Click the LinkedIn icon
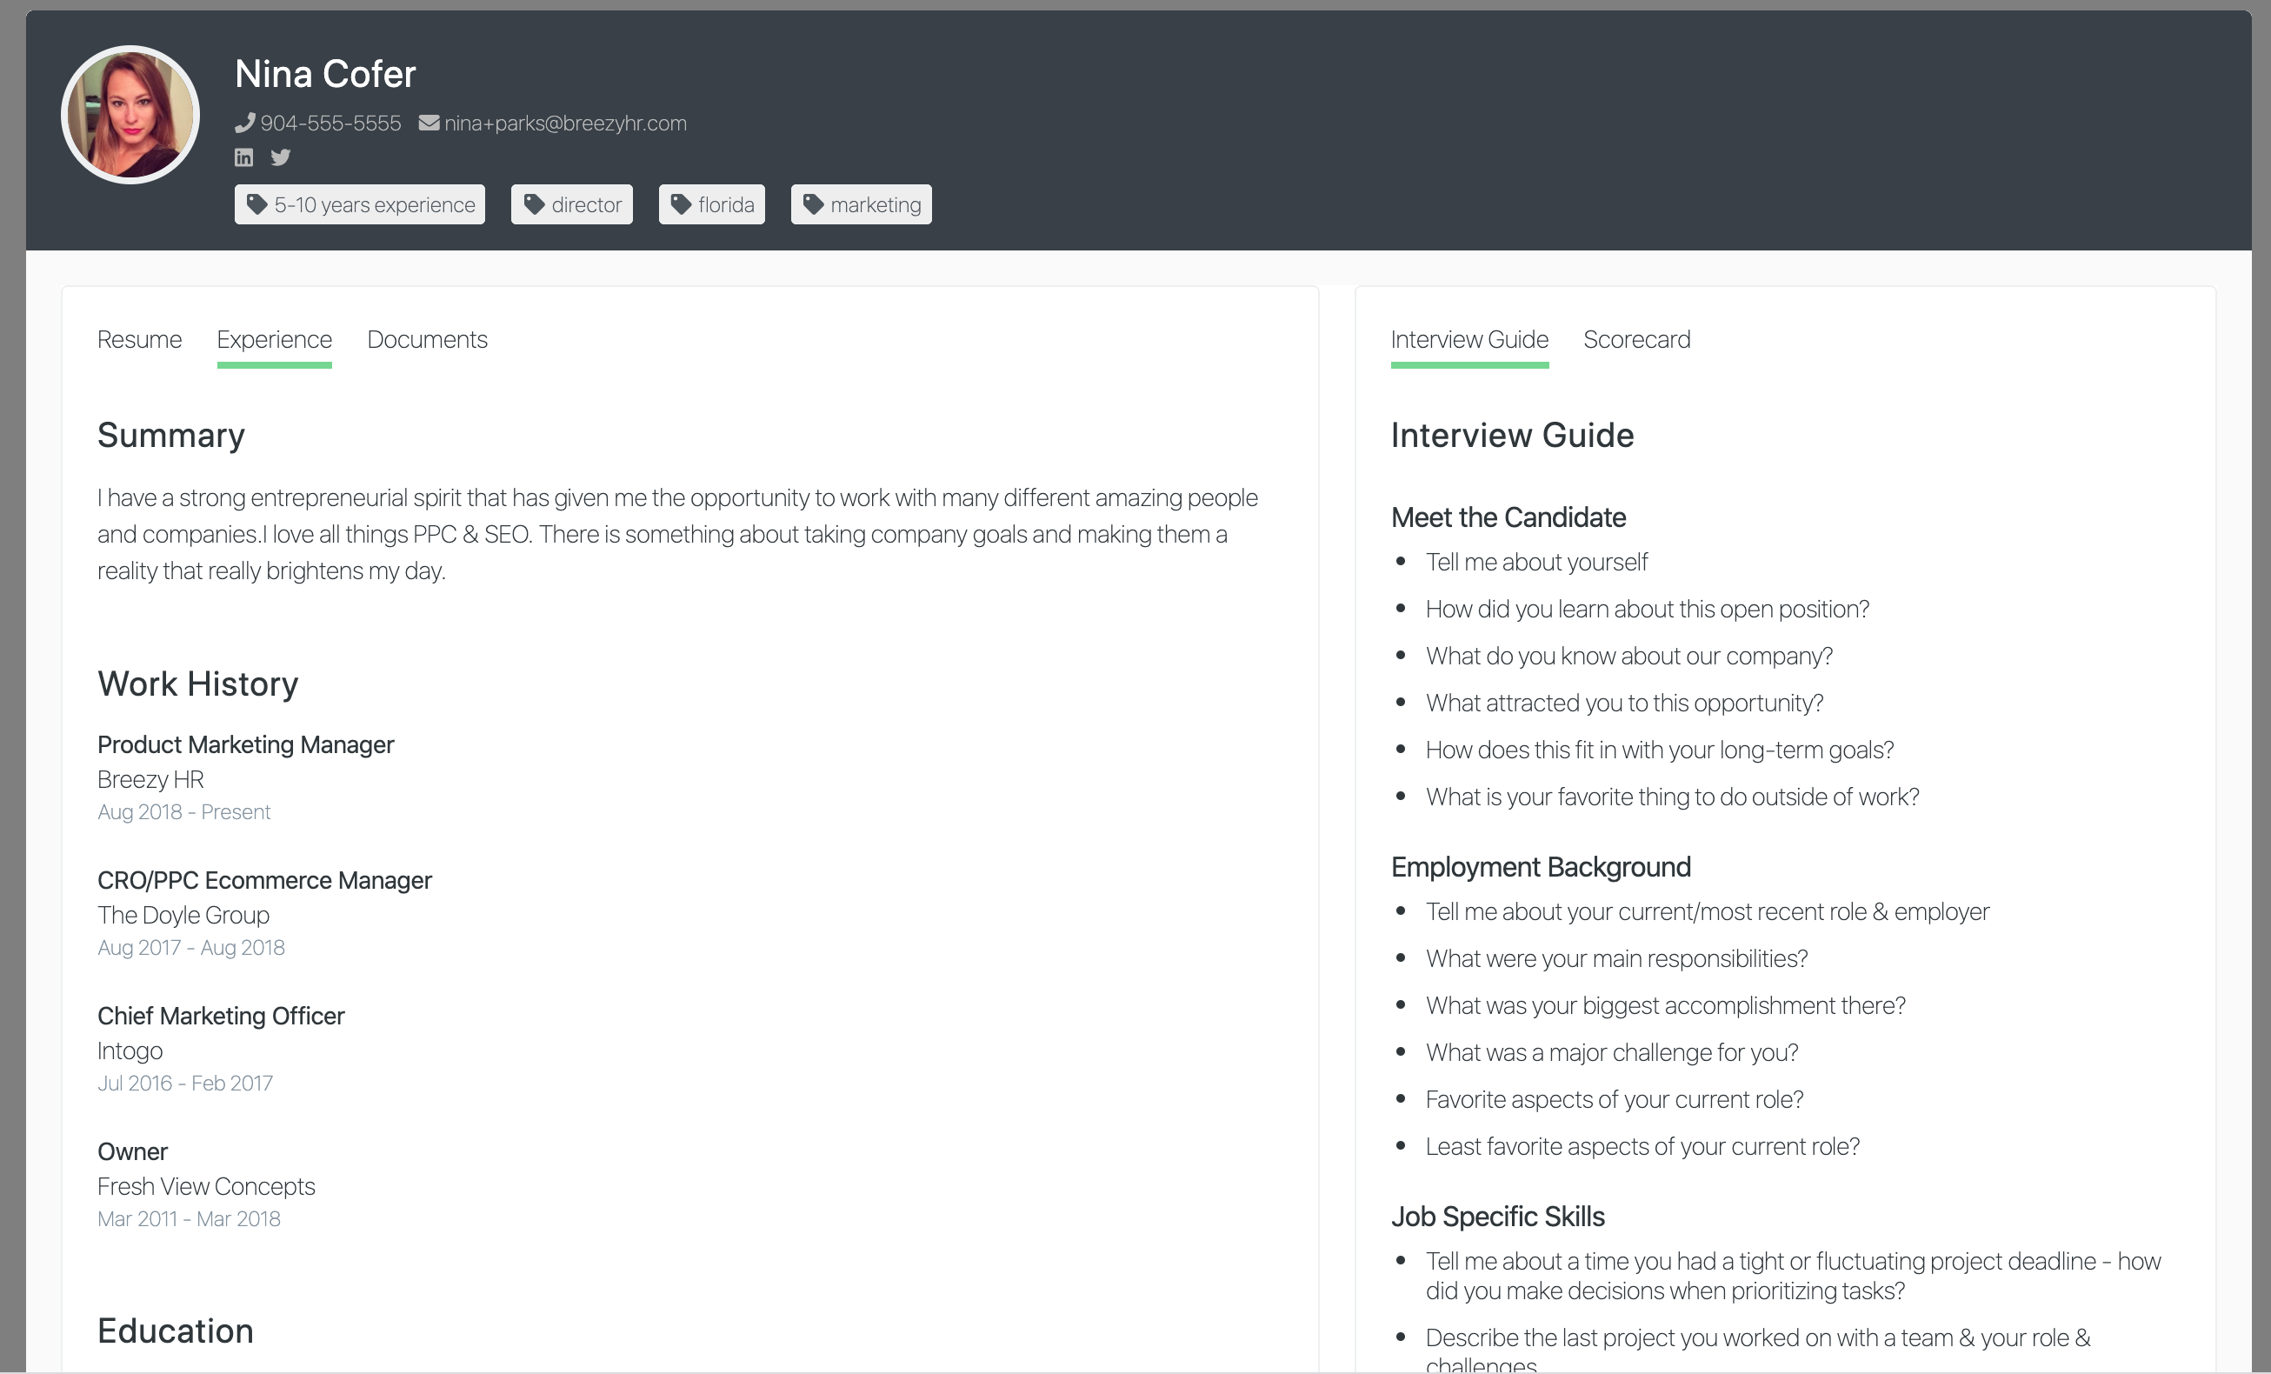 pyautogui.click(x=245, y=157)
